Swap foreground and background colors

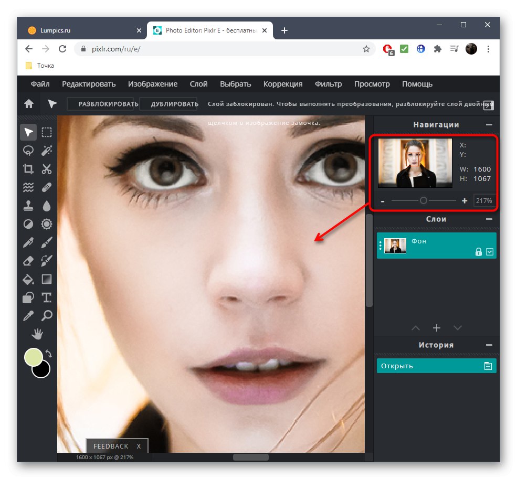pos(49,354)
